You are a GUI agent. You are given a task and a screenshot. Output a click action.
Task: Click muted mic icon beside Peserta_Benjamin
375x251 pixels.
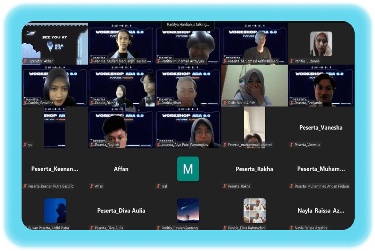[291, 103]
